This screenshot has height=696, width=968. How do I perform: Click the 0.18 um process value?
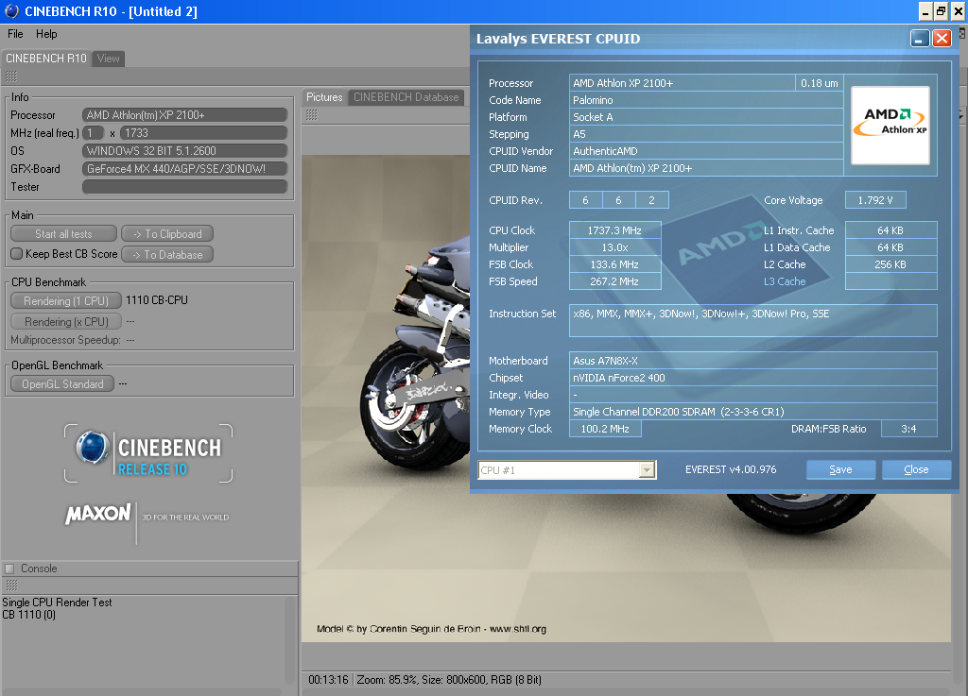820,82
